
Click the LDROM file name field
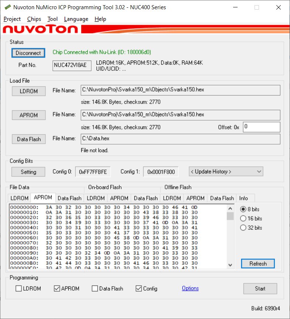[180, 90]
